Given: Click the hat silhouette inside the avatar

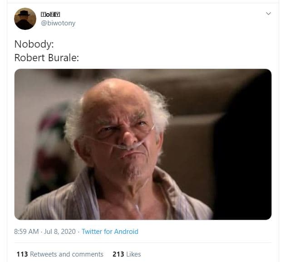Looking at the screenshot, I should [24, 13].
